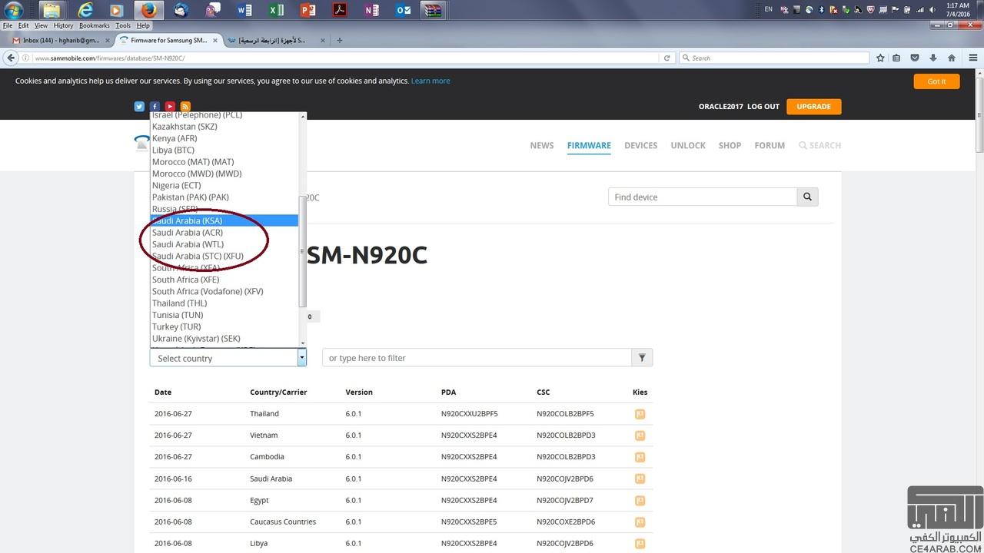Image resolution: width=984 pixels, height=553 pixels.
Task: Open Outlook from the taskbar
Action: coord(404,11)
